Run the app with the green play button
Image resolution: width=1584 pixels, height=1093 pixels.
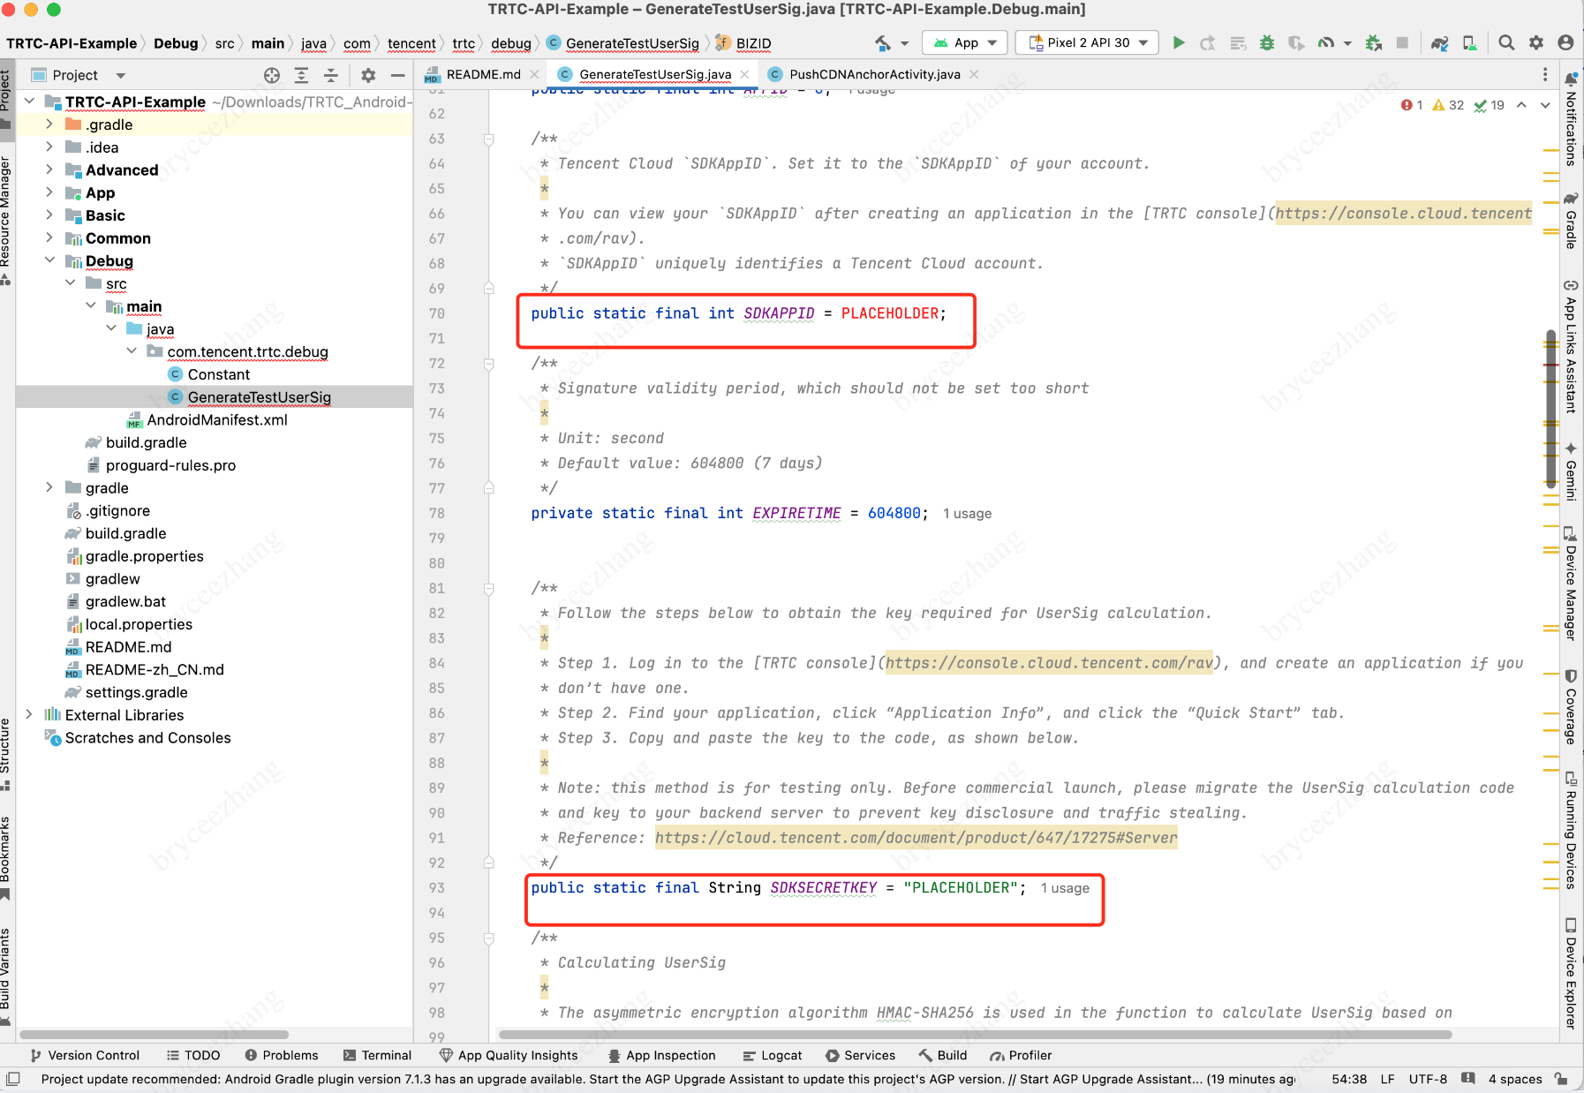click(1178, 42)
